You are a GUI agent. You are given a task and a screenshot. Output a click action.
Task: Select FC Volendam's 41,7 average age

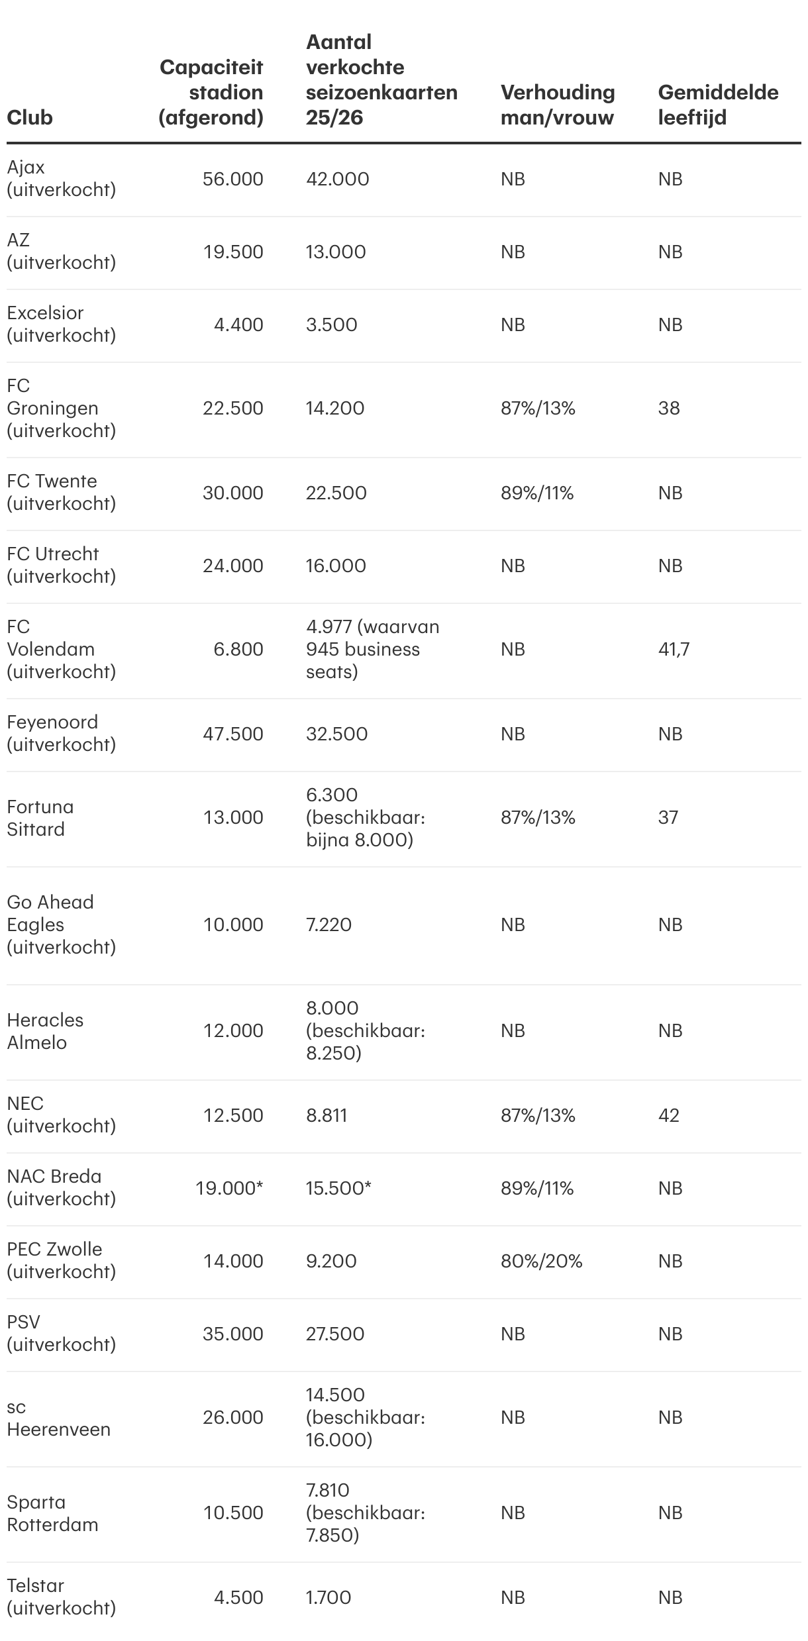point(674,649)
